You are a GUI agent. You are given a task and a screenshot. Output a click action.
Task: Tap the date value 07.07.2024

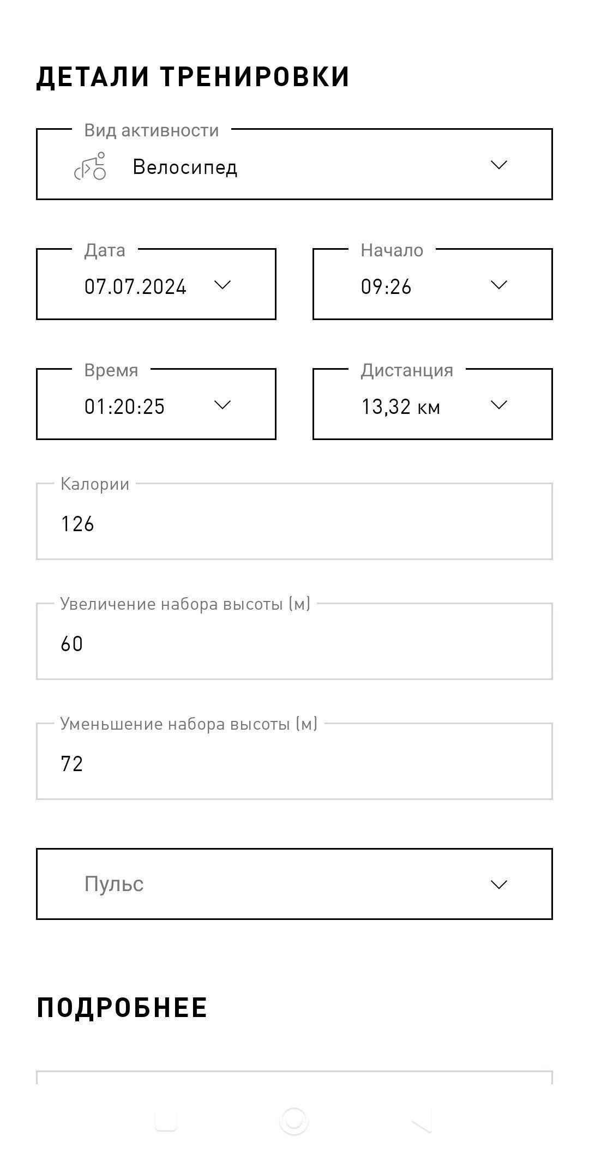135,287
